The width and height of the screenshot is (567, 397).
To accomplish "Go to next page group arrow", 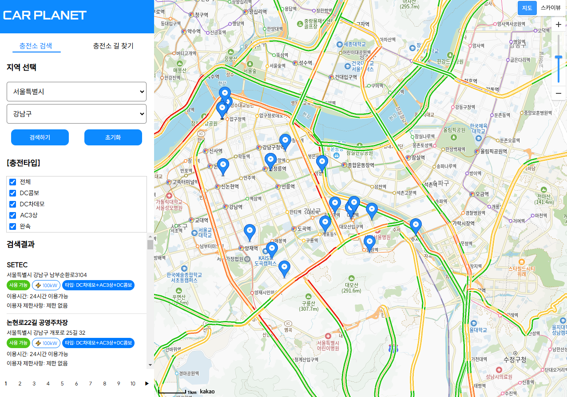I will click(x=147, y=384).
